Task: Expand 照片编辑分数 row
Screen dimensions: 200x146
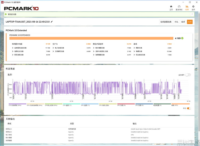Action: [94, 48]
